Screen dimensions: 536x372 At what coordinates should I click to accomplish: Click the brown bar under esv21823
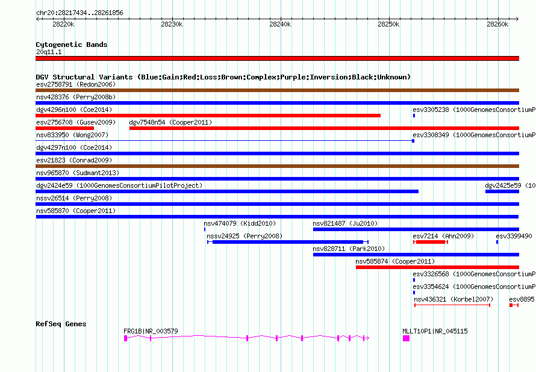(x=277, y=166)
